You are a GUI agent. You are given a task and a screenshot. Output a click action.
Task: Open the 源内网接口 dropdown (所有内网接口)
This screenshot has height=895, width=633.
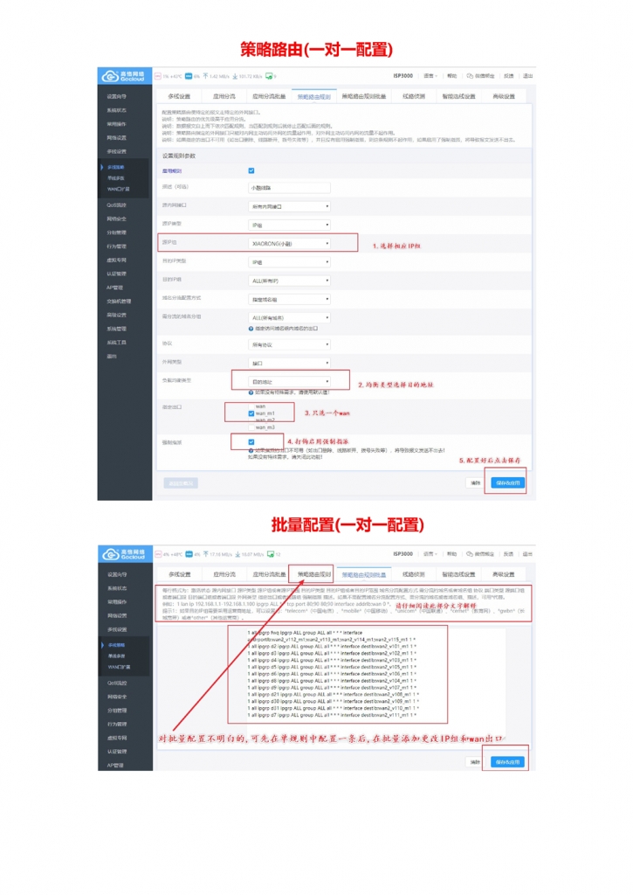click(289, 206)
